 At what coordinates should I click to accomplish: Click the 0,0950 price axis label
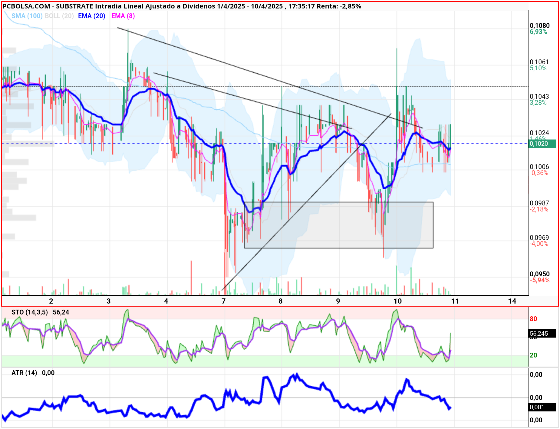point(539,274)
